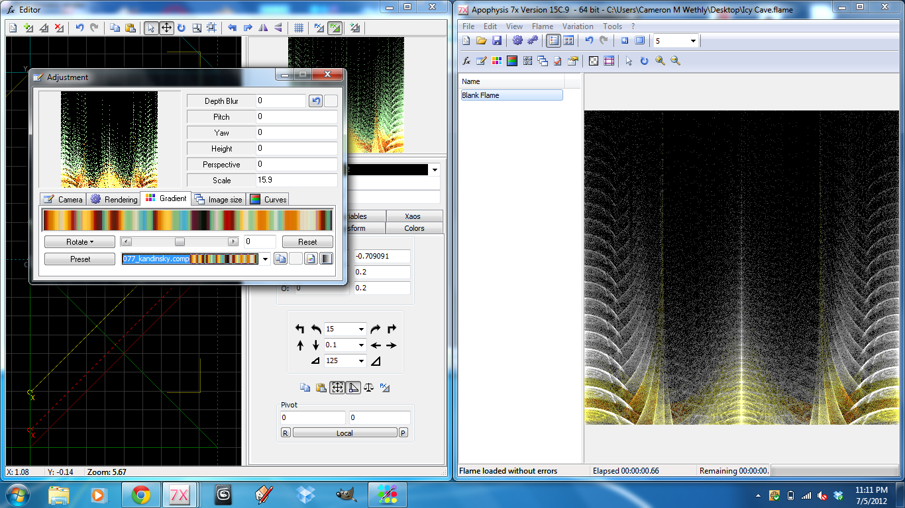Undo in Apophysis main toolbar
Image resolution: width=905 pixels, height=508 pixels.
[x=589, y=40]
